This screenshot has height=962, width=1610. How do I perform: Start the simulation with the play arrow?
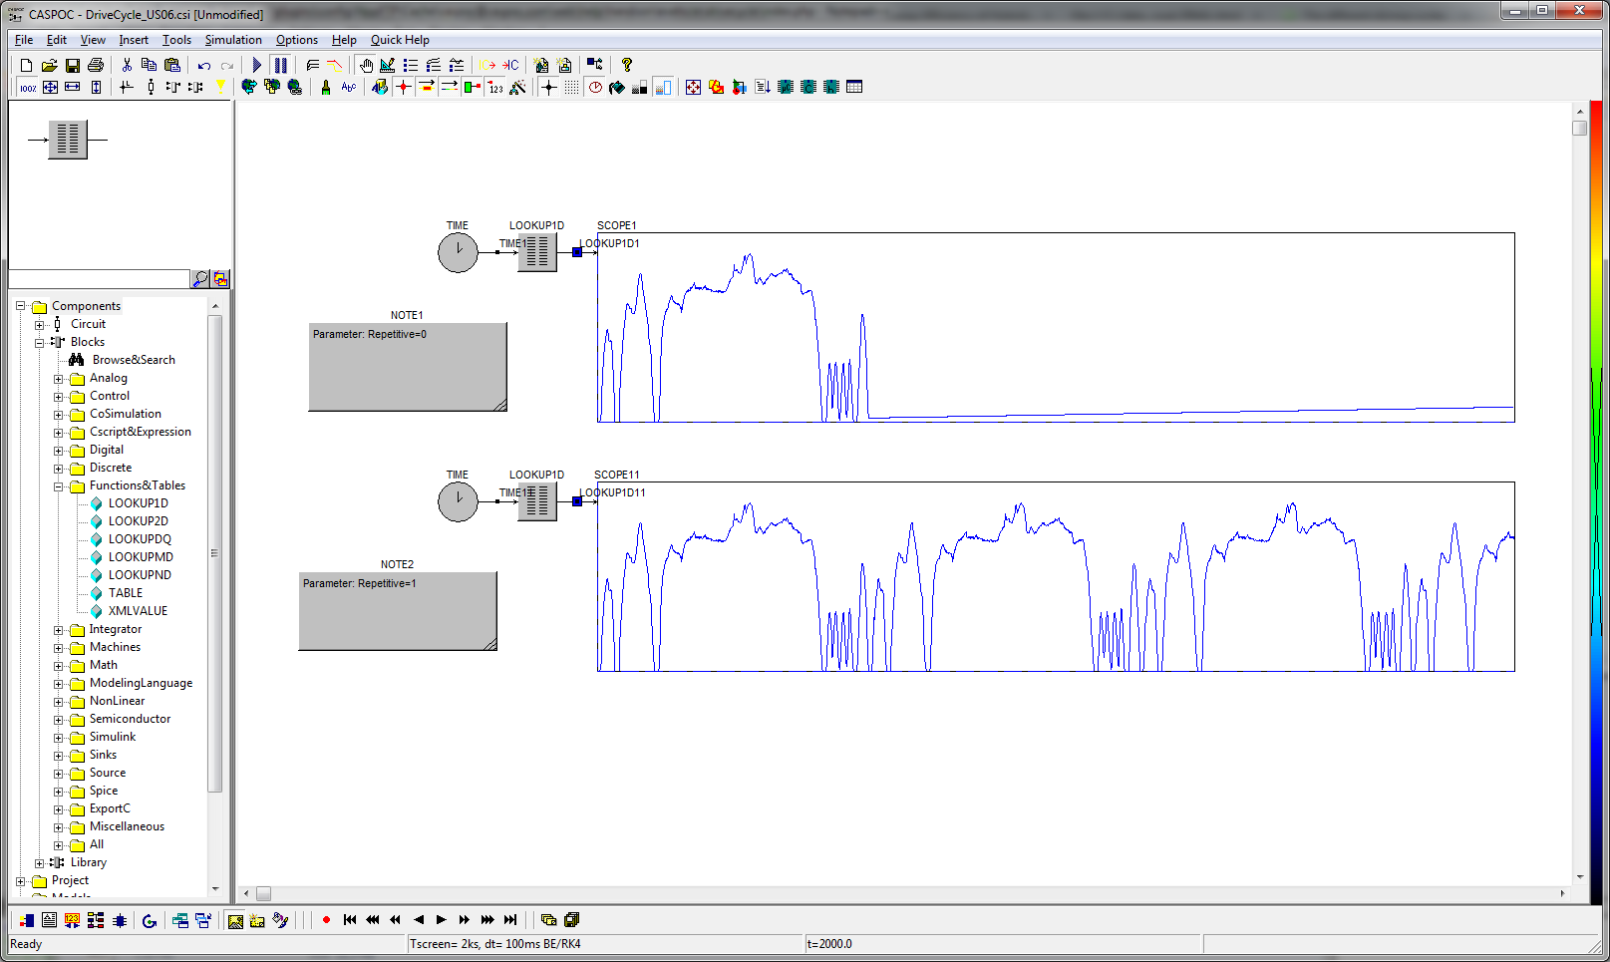click(x=257, y=65)
